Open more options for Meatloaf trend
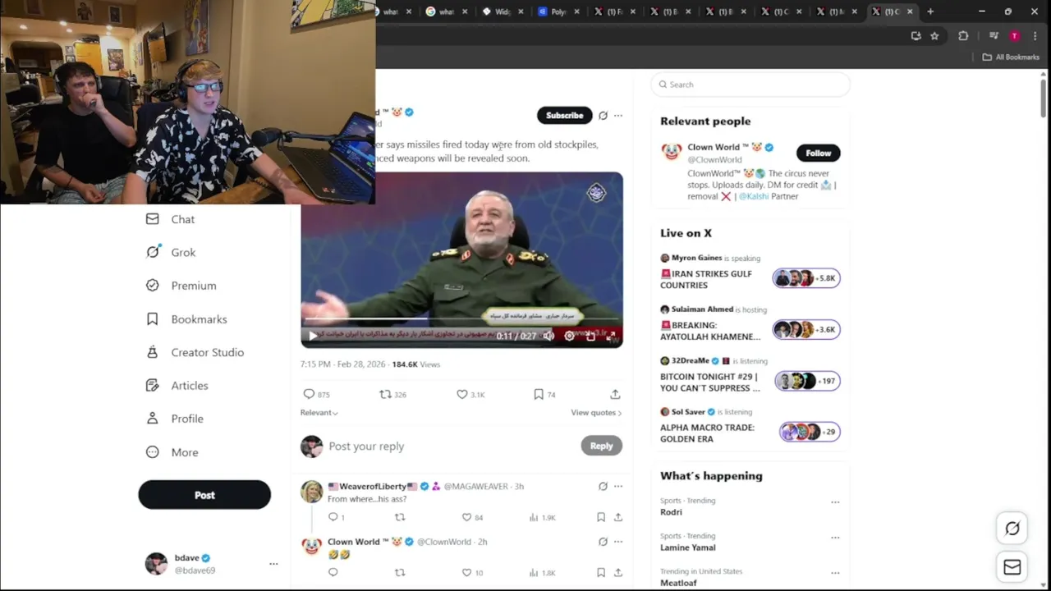This screenshot has width=1051, height=591. [835, 573]
